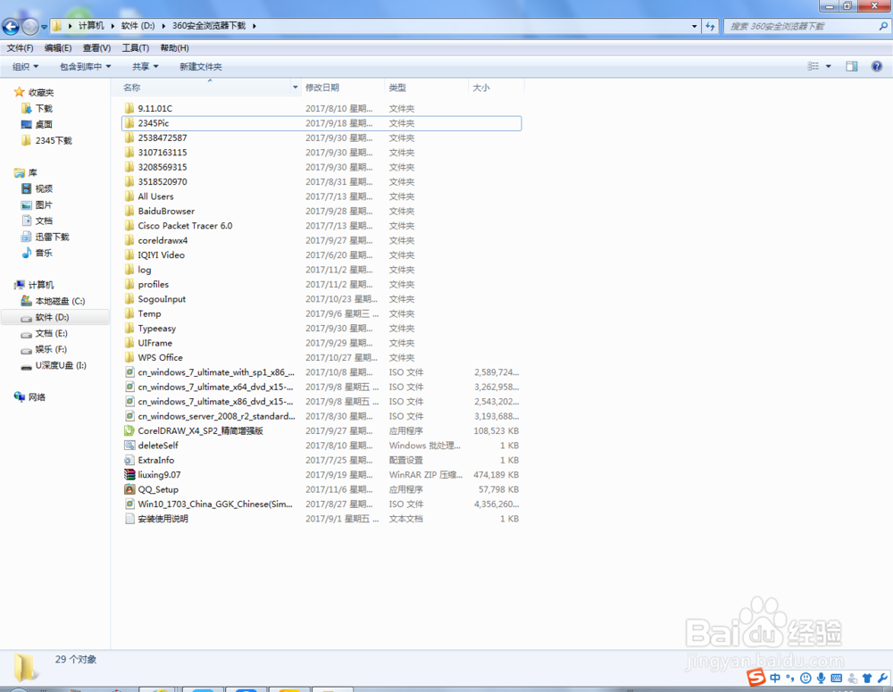Click 360安全浏览器下载 breadcrumb segment
The image size is (893, 692).
tap(209, 26)
